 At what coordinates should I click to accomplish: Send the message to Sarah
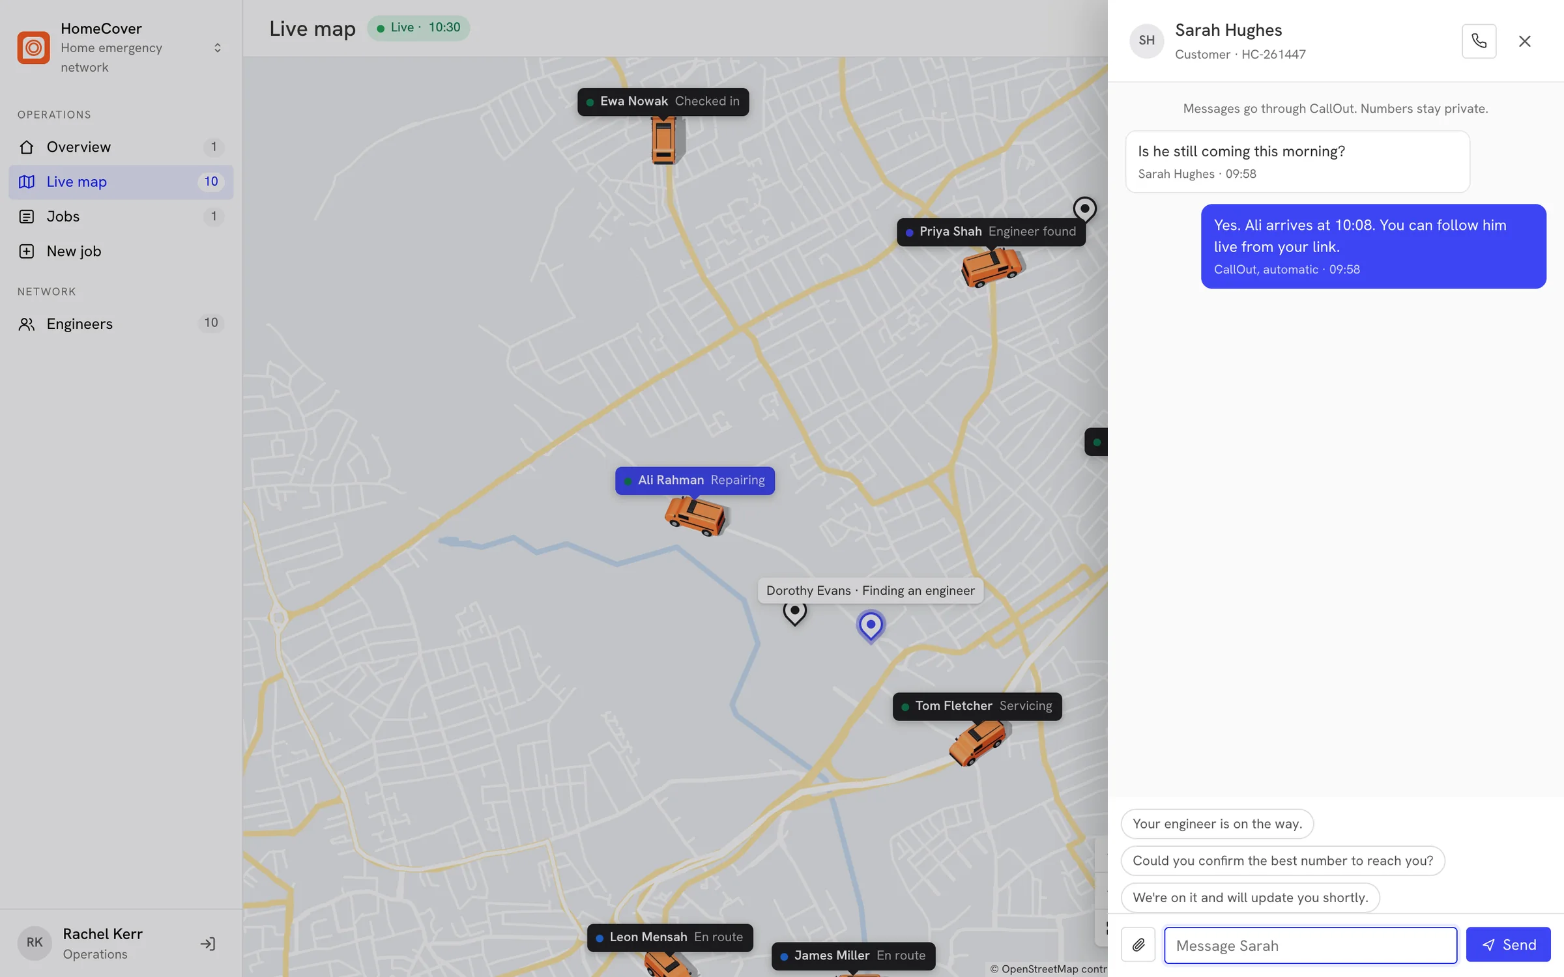(x=1508, y=944)
